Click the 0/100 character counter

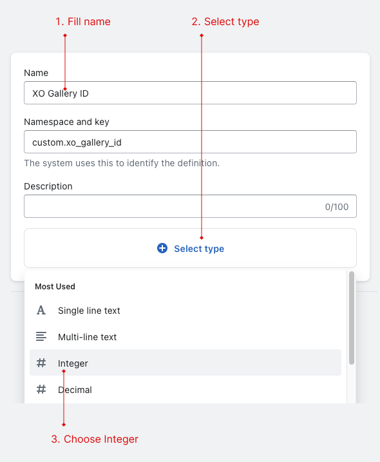coord(337,207)
